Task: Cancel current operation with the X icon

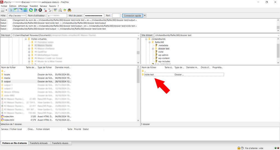Action: coord(40,10)
